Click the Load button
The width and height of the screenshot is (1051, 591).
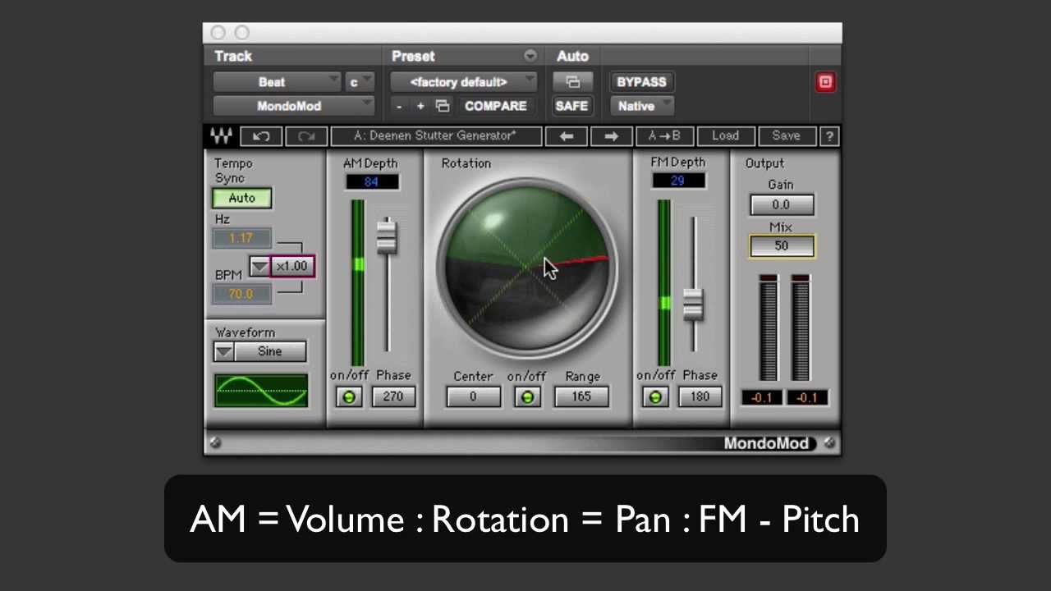[725, 136]
